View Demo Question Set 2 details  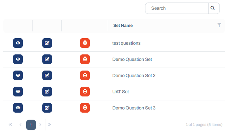click(x=18, y=75)
